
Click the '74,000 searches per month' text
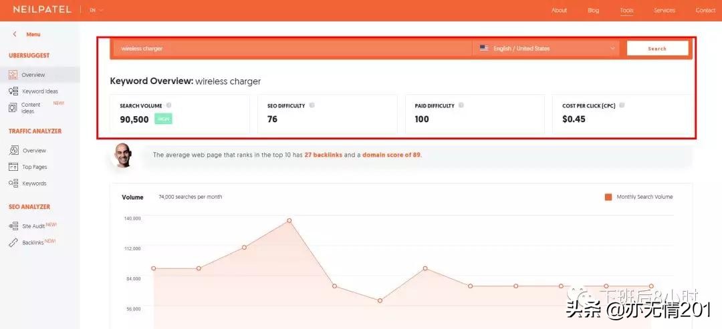(x=190, y=197)
